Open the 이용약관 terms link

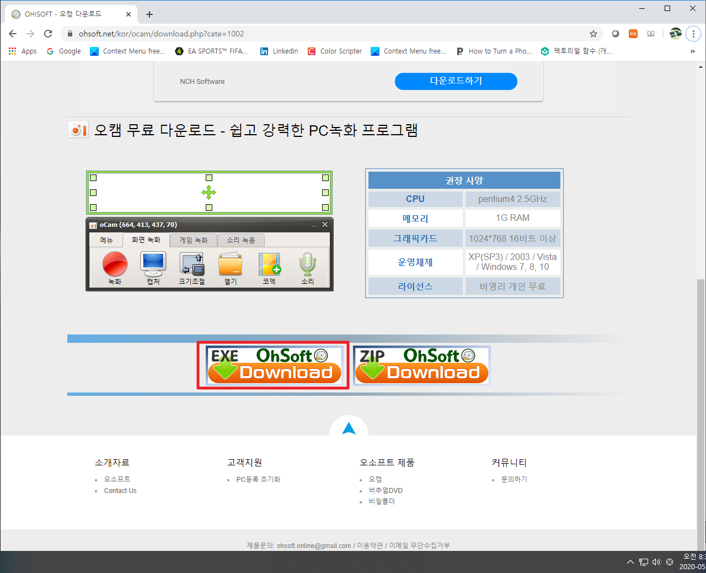coord(370,545)
